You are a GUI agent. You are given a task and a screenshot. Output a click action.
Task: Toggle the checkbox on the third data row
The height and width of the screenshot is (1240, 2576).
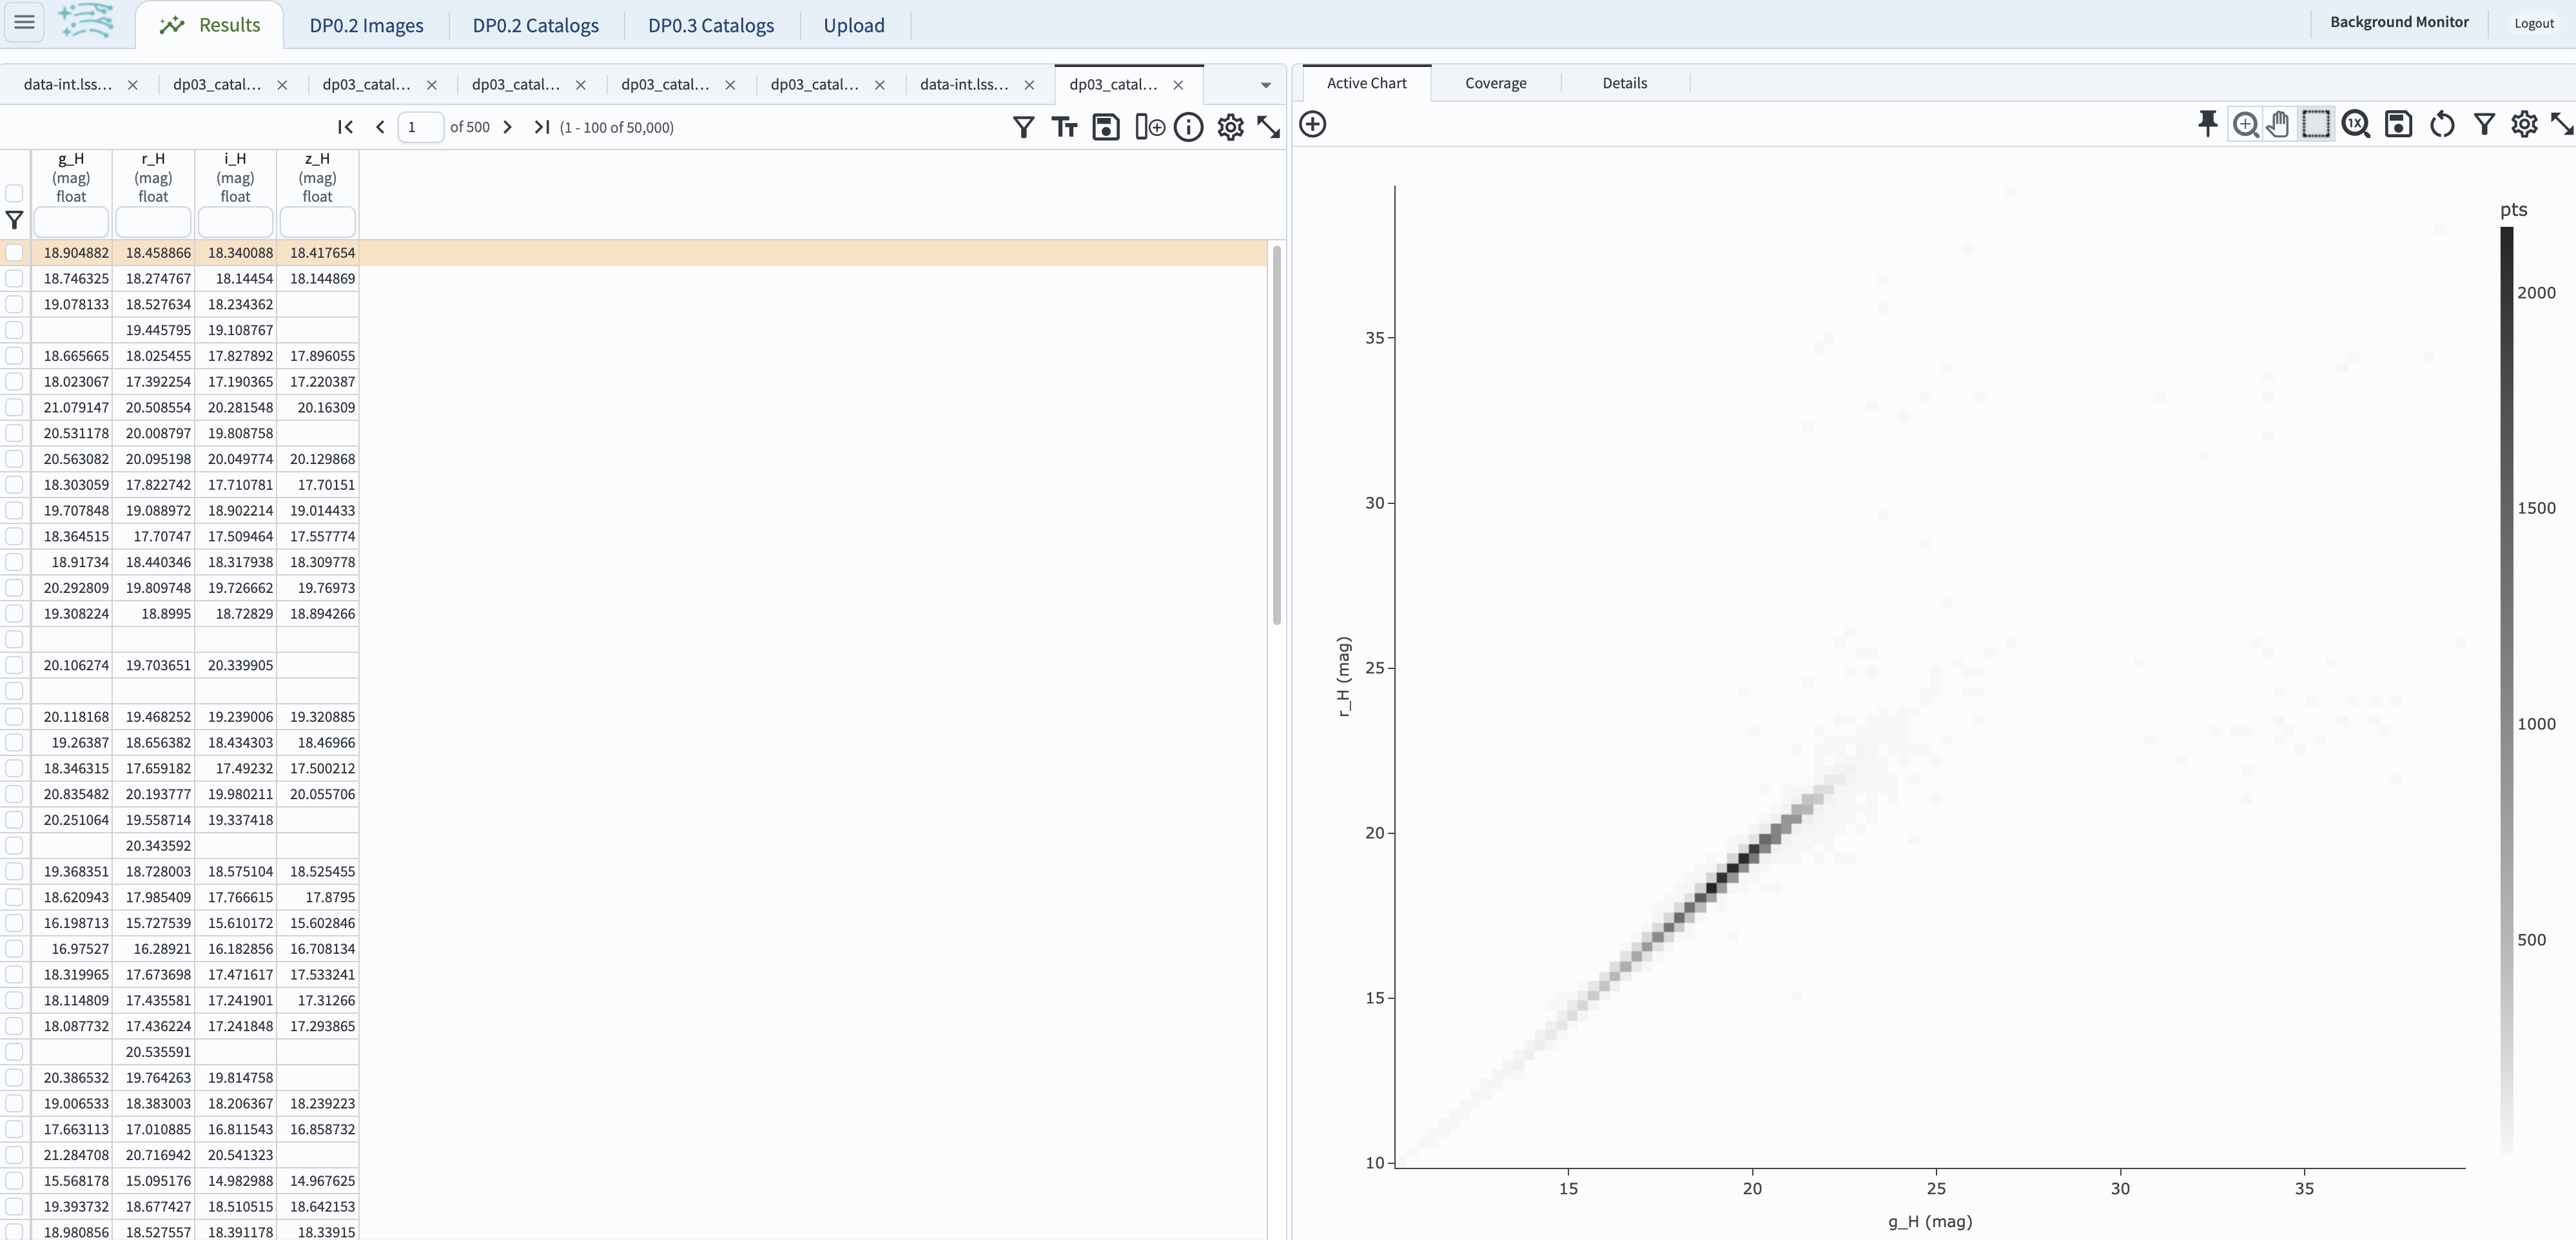click(x=15, y=304)
